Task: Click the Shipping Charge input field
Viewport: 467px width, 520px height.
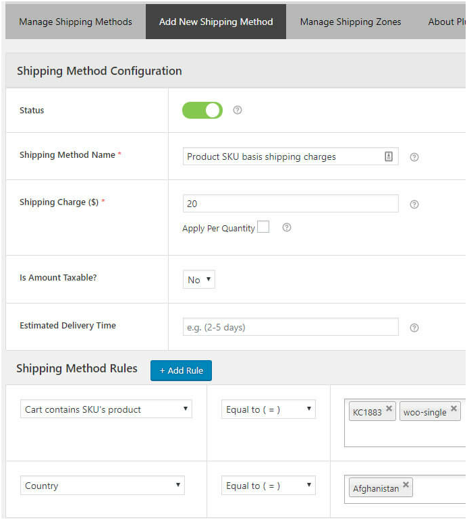Action: [290, 204]
